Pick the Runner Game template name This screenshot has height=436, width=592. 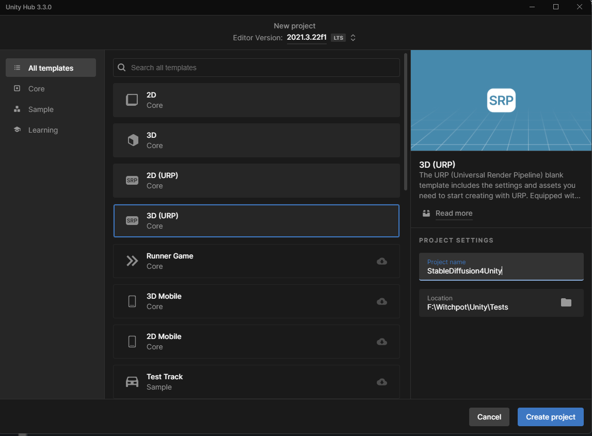[x=170, y=256]
